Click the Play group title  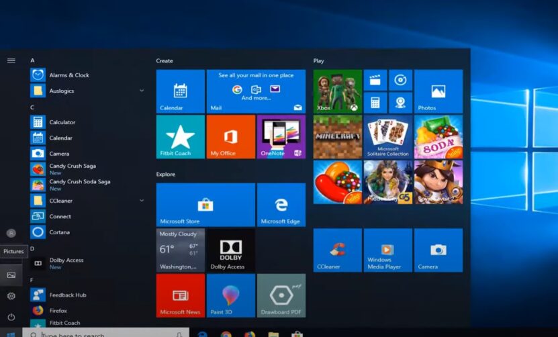(x=318, y=61)
